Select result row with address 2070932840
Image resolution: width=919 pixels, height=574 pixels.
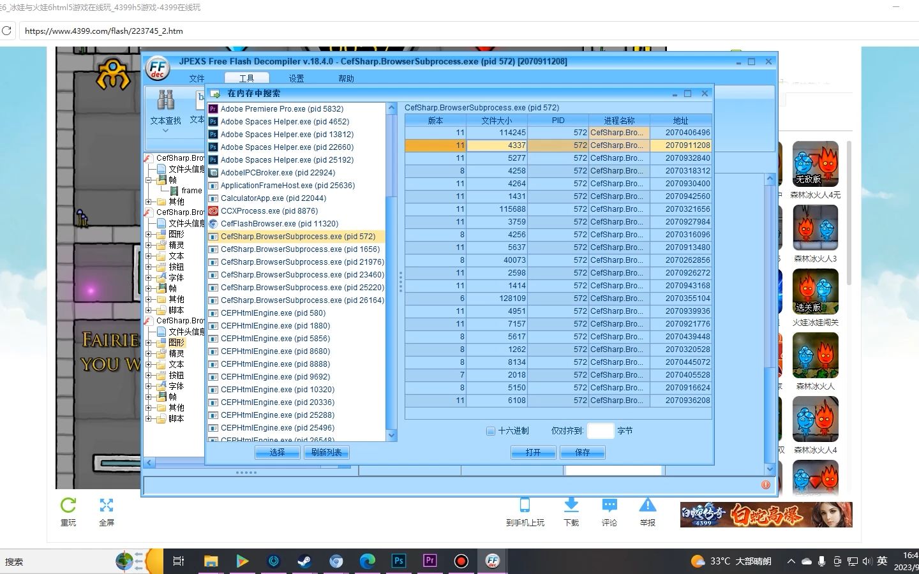click(x=558, y=158)
